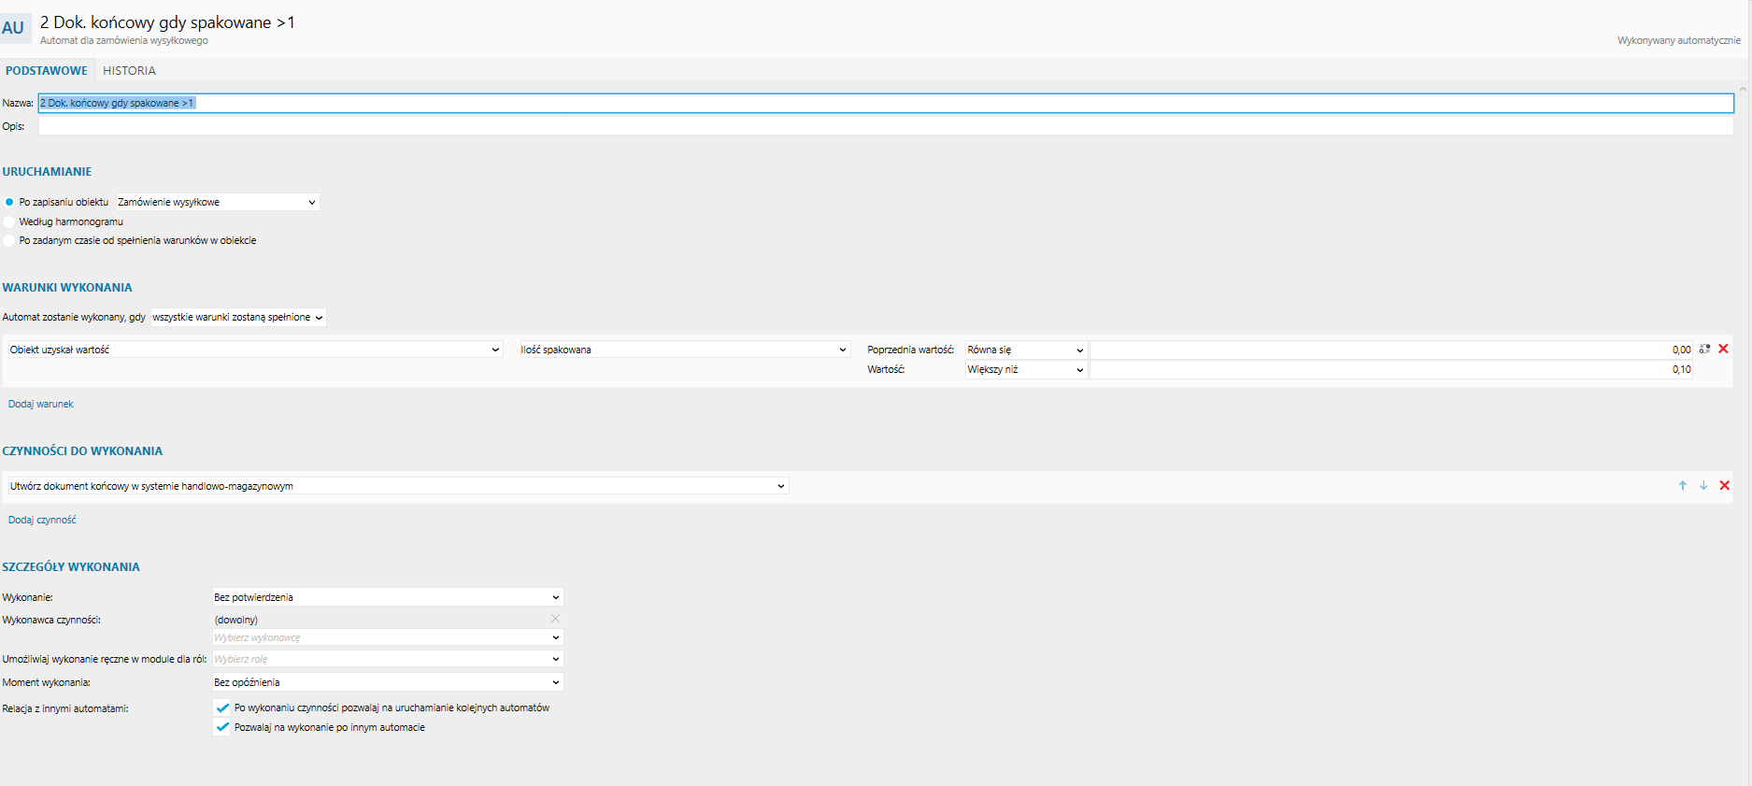Click the value-mode switch icon beside 0,00

coord(1704,349)
